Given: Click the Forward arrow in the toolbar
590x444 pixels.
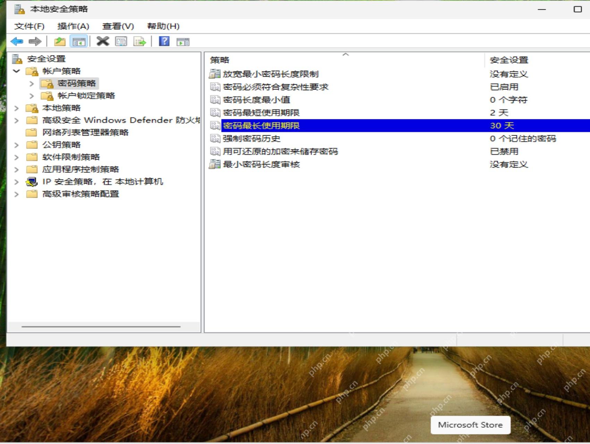Looking at the screenshot, I should [35, 42].
